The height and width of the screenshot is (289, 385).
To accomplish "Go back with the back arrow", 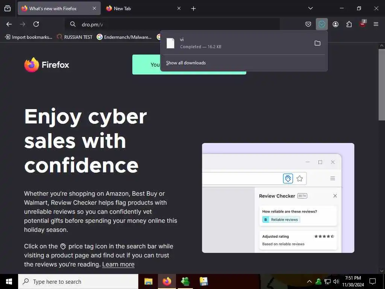I will pyautogui.click(x=9, y=24).
